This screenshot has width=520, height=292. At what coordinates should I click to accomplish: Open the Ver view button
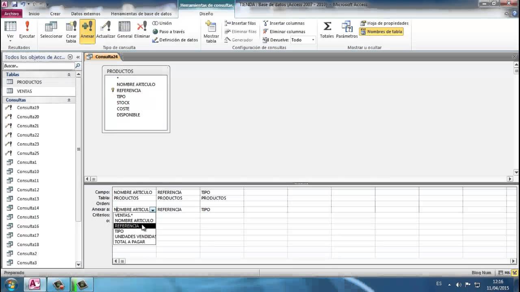point(10,32)
